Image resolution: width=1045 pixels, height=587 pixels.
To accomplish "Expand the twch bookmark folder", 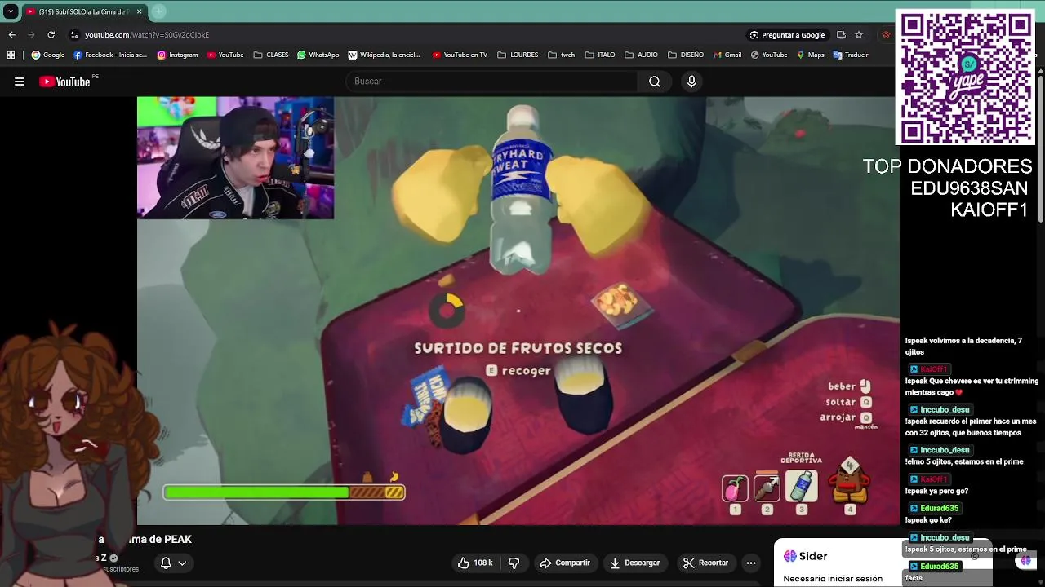I will (562, 55).
